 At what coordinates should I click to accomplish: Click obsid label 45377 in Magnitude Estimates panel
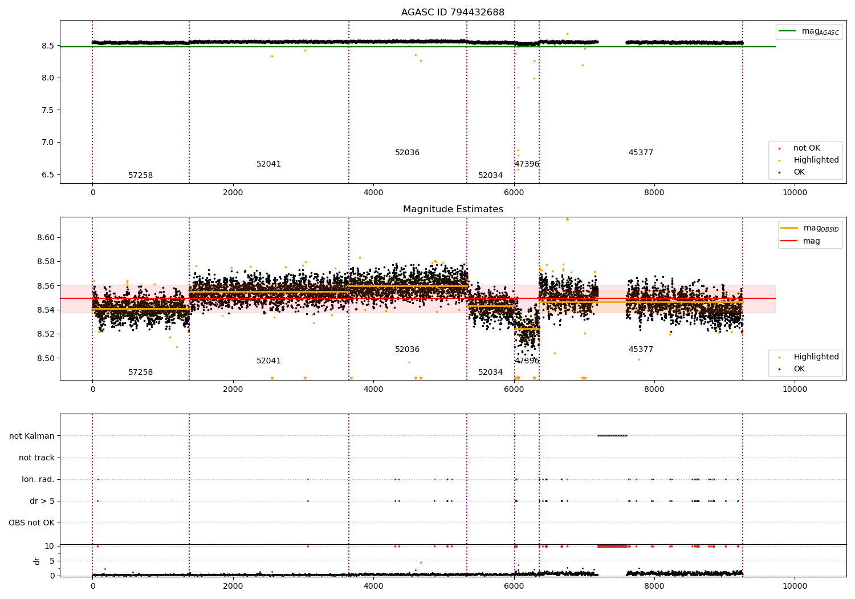[641, 350]
